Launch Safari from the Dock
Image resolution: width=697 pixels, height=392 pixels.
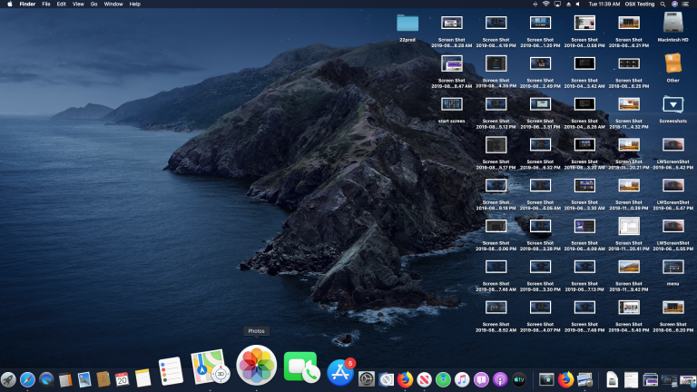tap(27, 379)
